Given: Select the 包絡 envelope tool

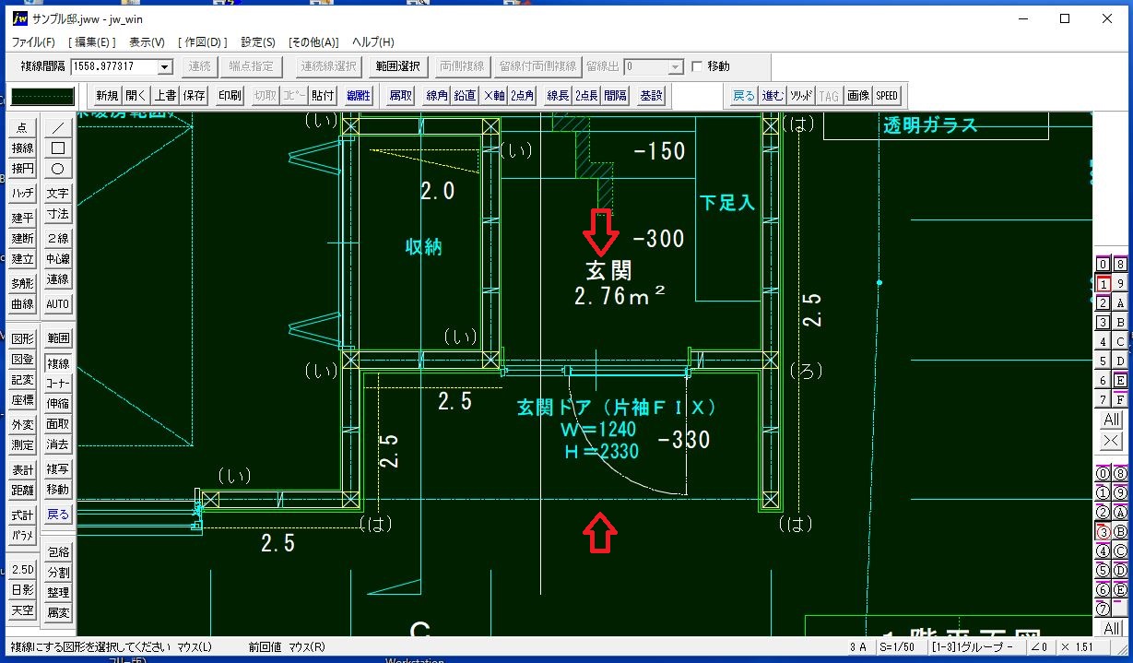Looking at the screenshot, I should click(58, 552).
